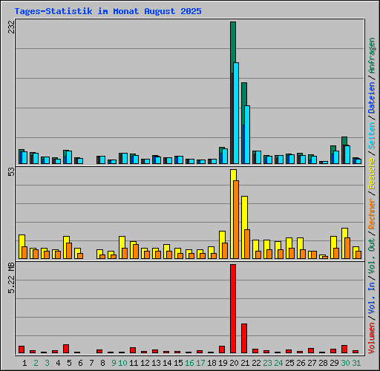The height and width of the screenshot is (371, 380).
Task: Click the red Volumen bar for day 30
Action: (x=344, y=349)
